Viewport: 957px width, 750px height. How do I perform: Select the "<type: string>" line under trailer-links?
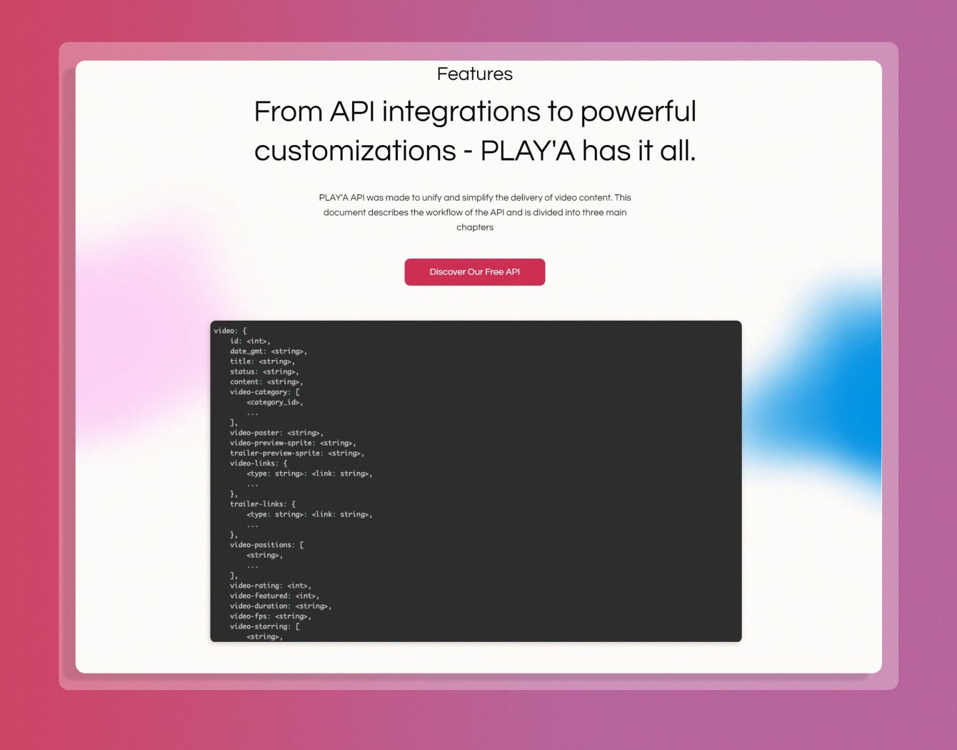coord(309,514)
